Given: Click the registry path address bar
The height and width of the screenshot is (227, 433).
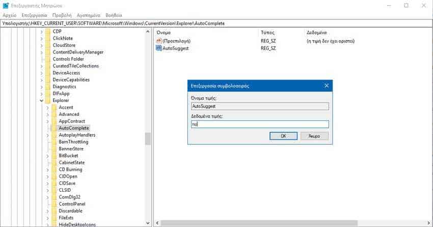Looking at the screenshot, I should 216,23.
